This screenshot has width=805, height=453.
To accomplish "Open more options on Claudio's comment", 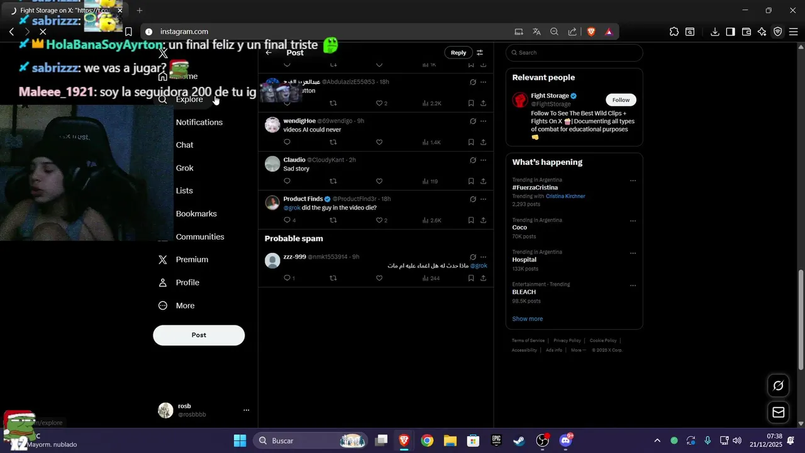I will click(483, 160).
